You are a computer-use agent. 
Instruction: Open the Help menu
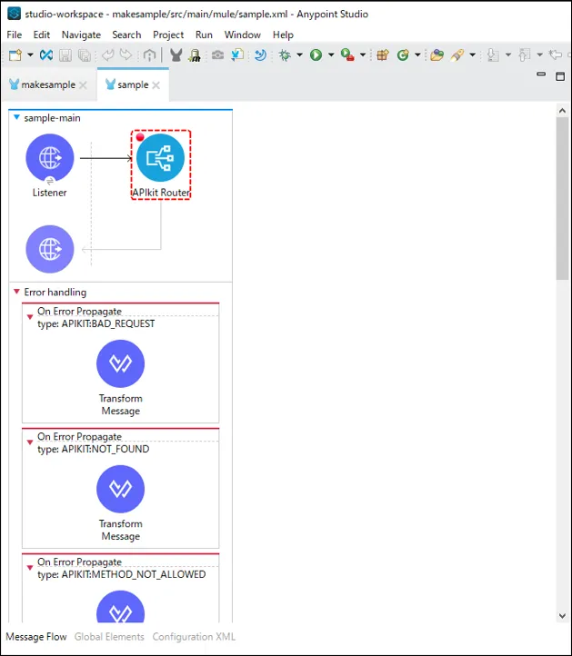[283, 35]
